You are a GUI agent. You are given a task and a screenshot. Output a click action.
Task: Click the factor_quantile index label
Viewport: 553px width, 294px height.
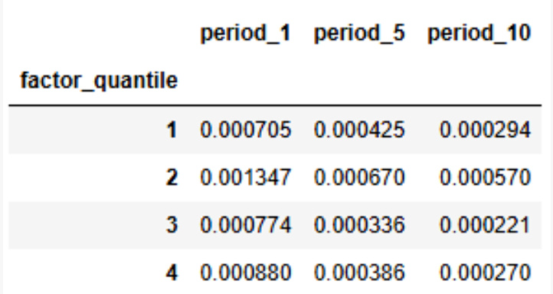[x=99, y=80]
